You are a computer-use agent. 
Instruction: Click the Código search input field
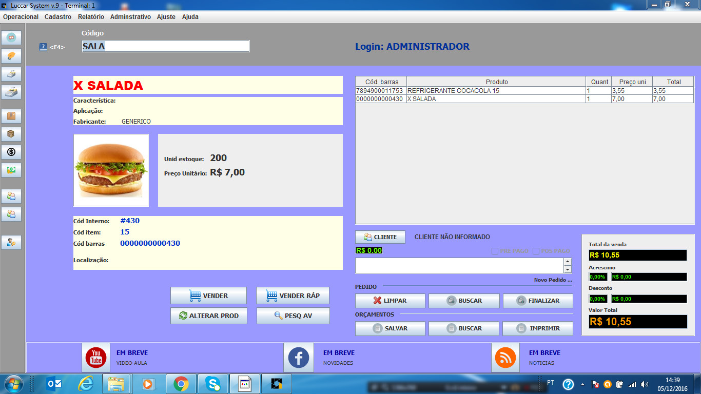coord(166,46)
